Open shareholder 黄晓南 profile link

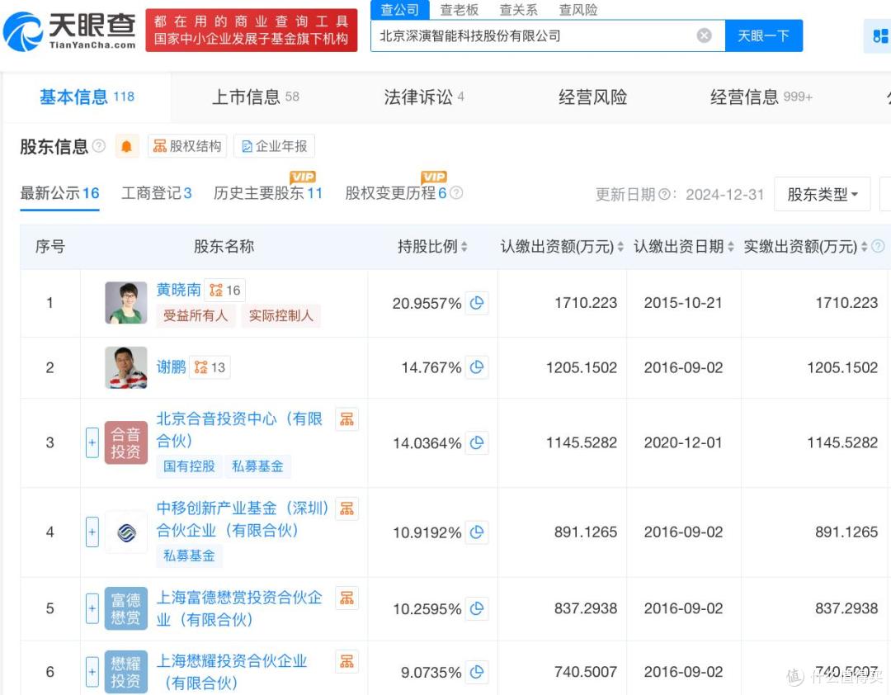[178, 290]
